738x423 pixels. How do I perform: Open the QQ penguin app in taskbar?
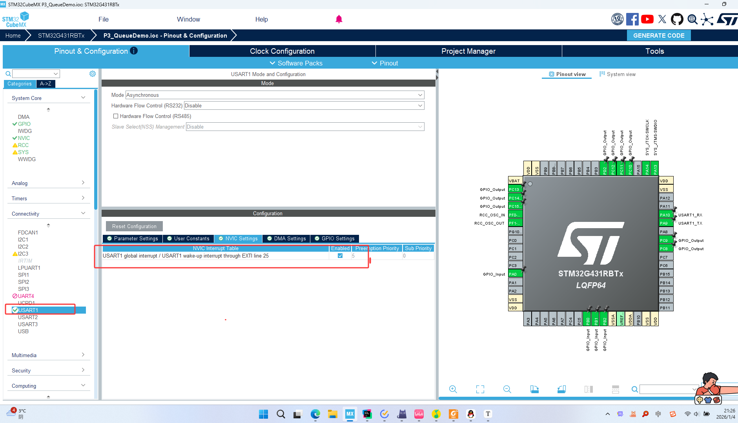coord(471,414)
